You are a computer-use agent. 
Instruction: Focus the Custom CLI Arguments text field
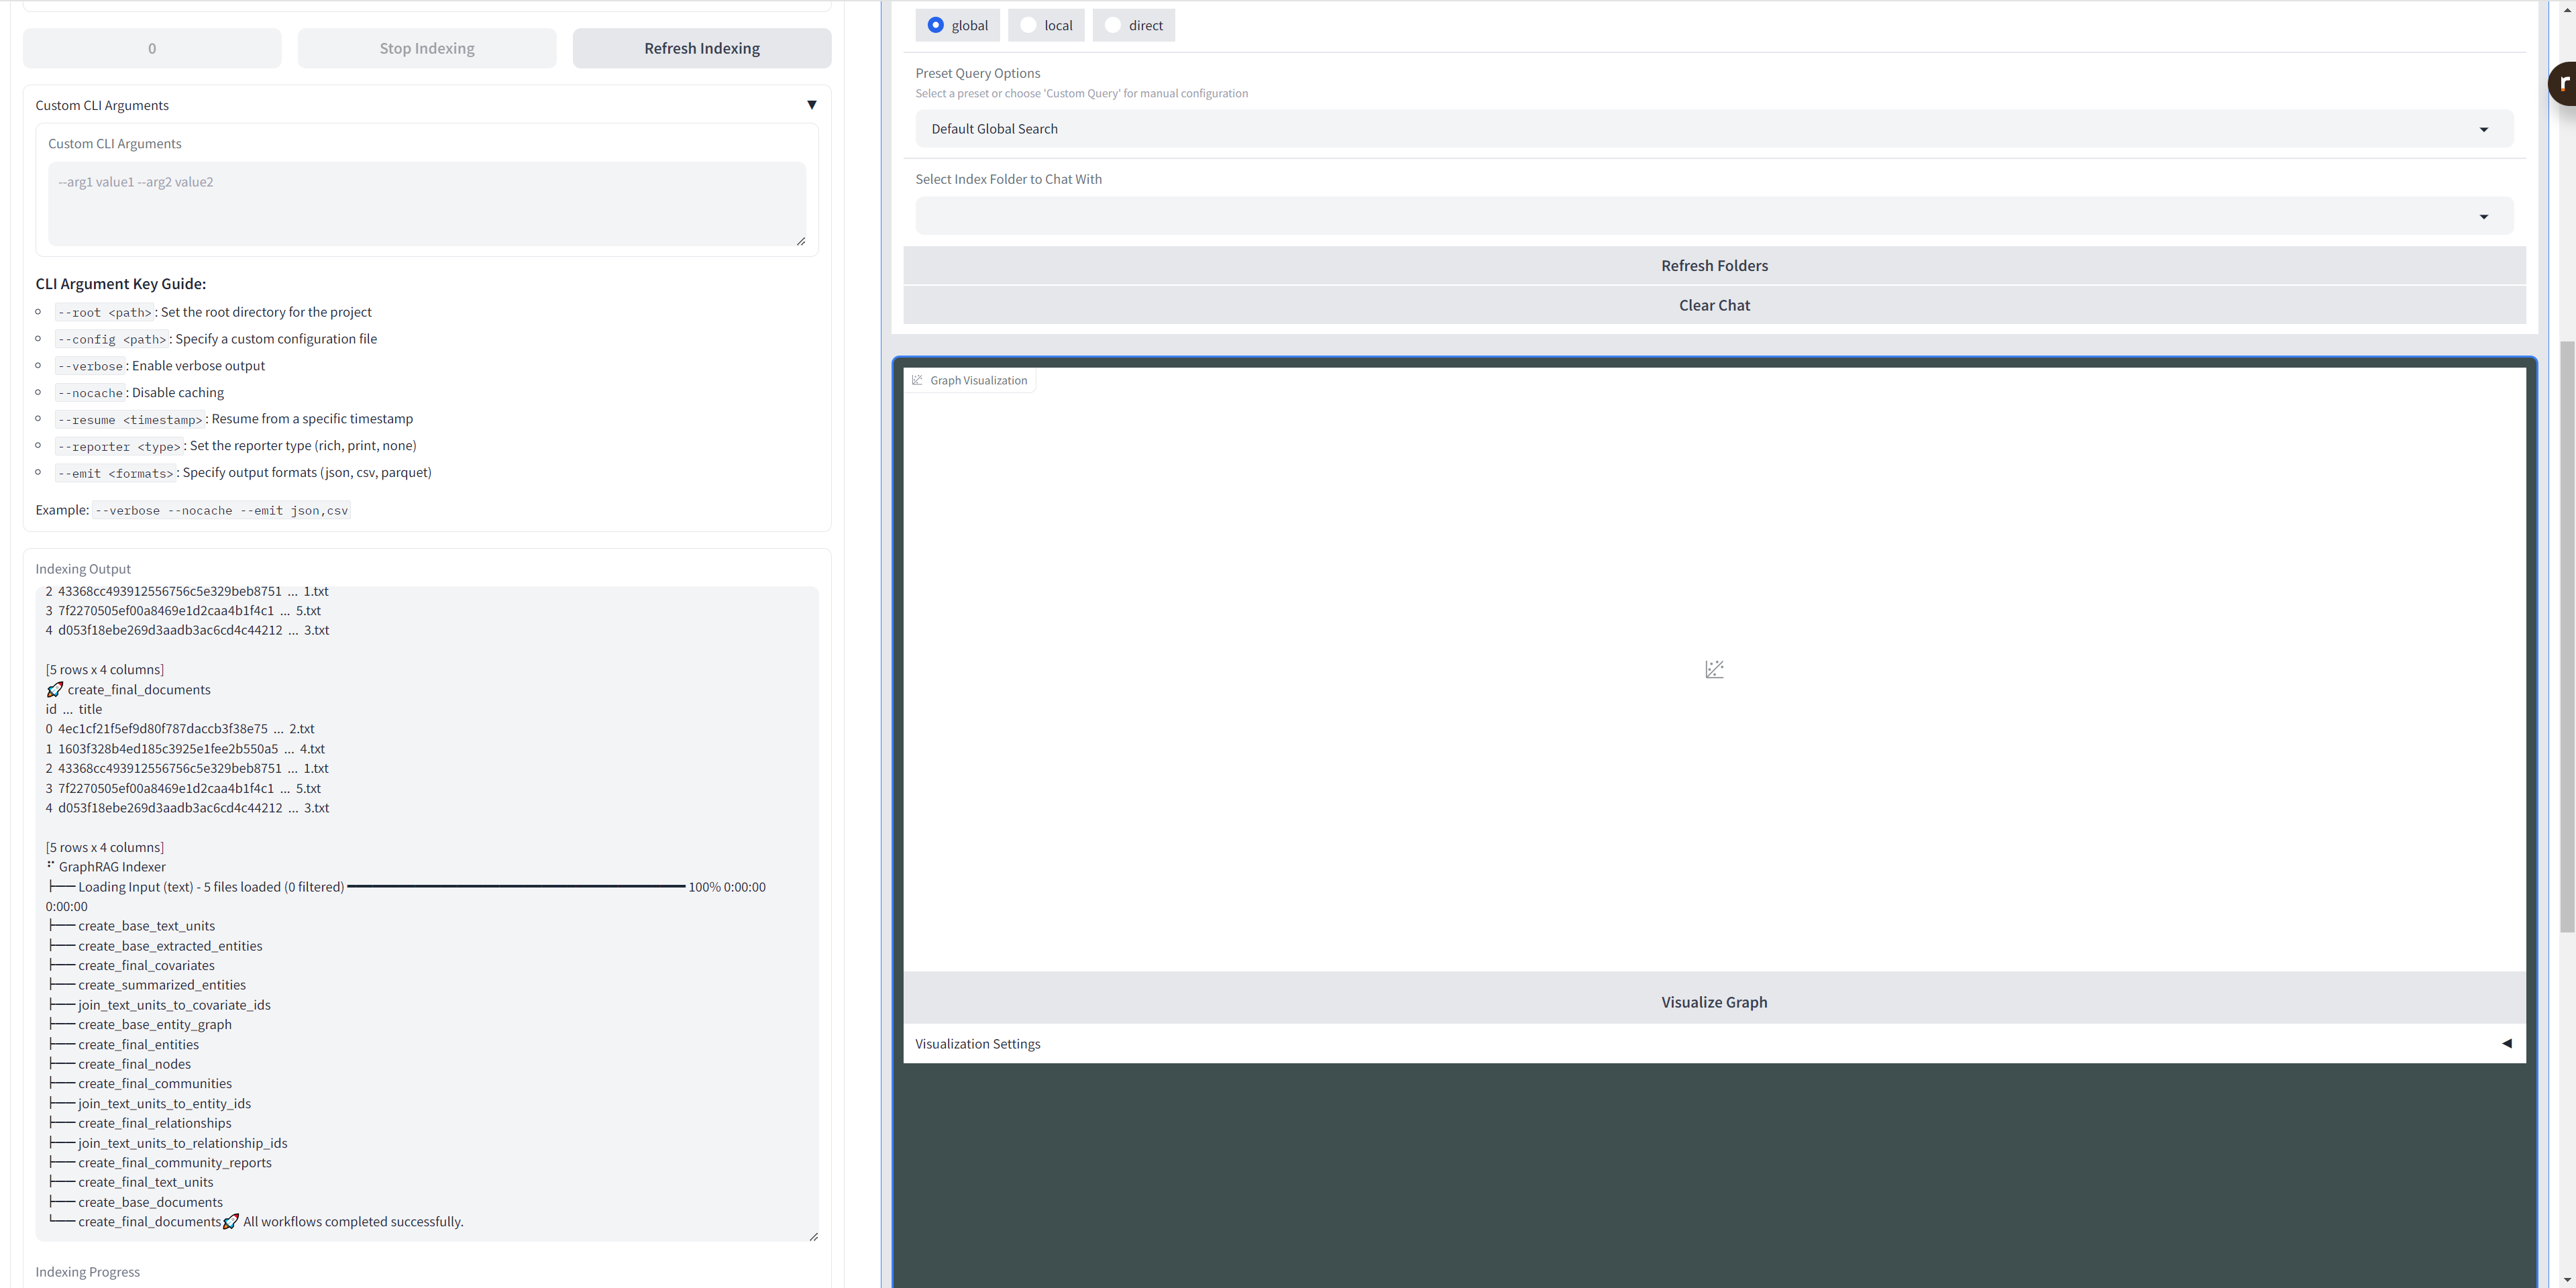pos(427,203)
